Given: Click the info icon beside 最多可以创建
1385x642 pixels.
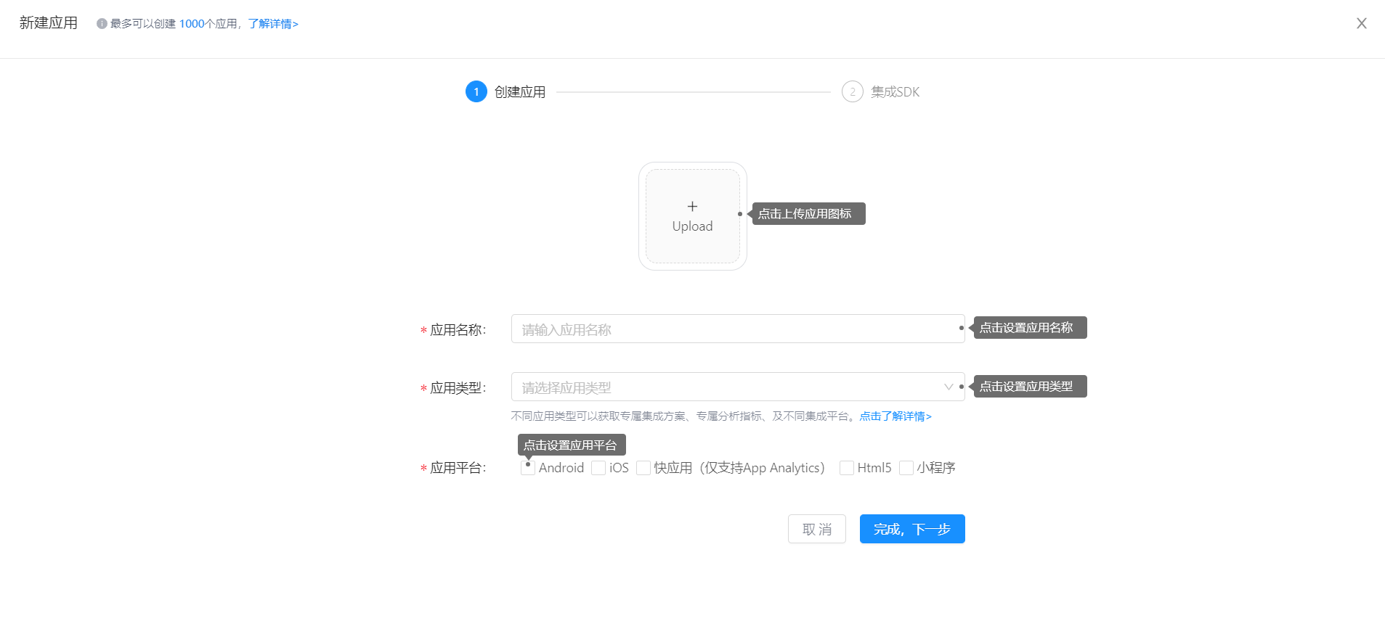Looking at the screenshot, I should pos(102,24).
